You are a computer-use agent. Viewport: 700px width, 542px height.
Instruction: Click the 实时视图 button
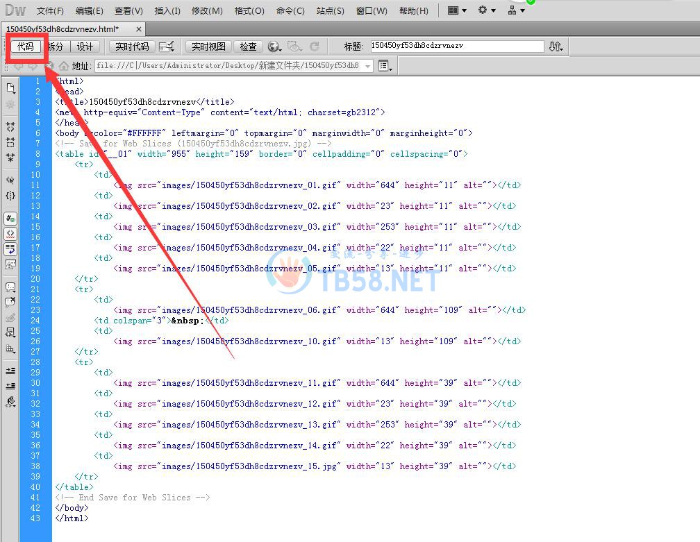coord(208,46)
